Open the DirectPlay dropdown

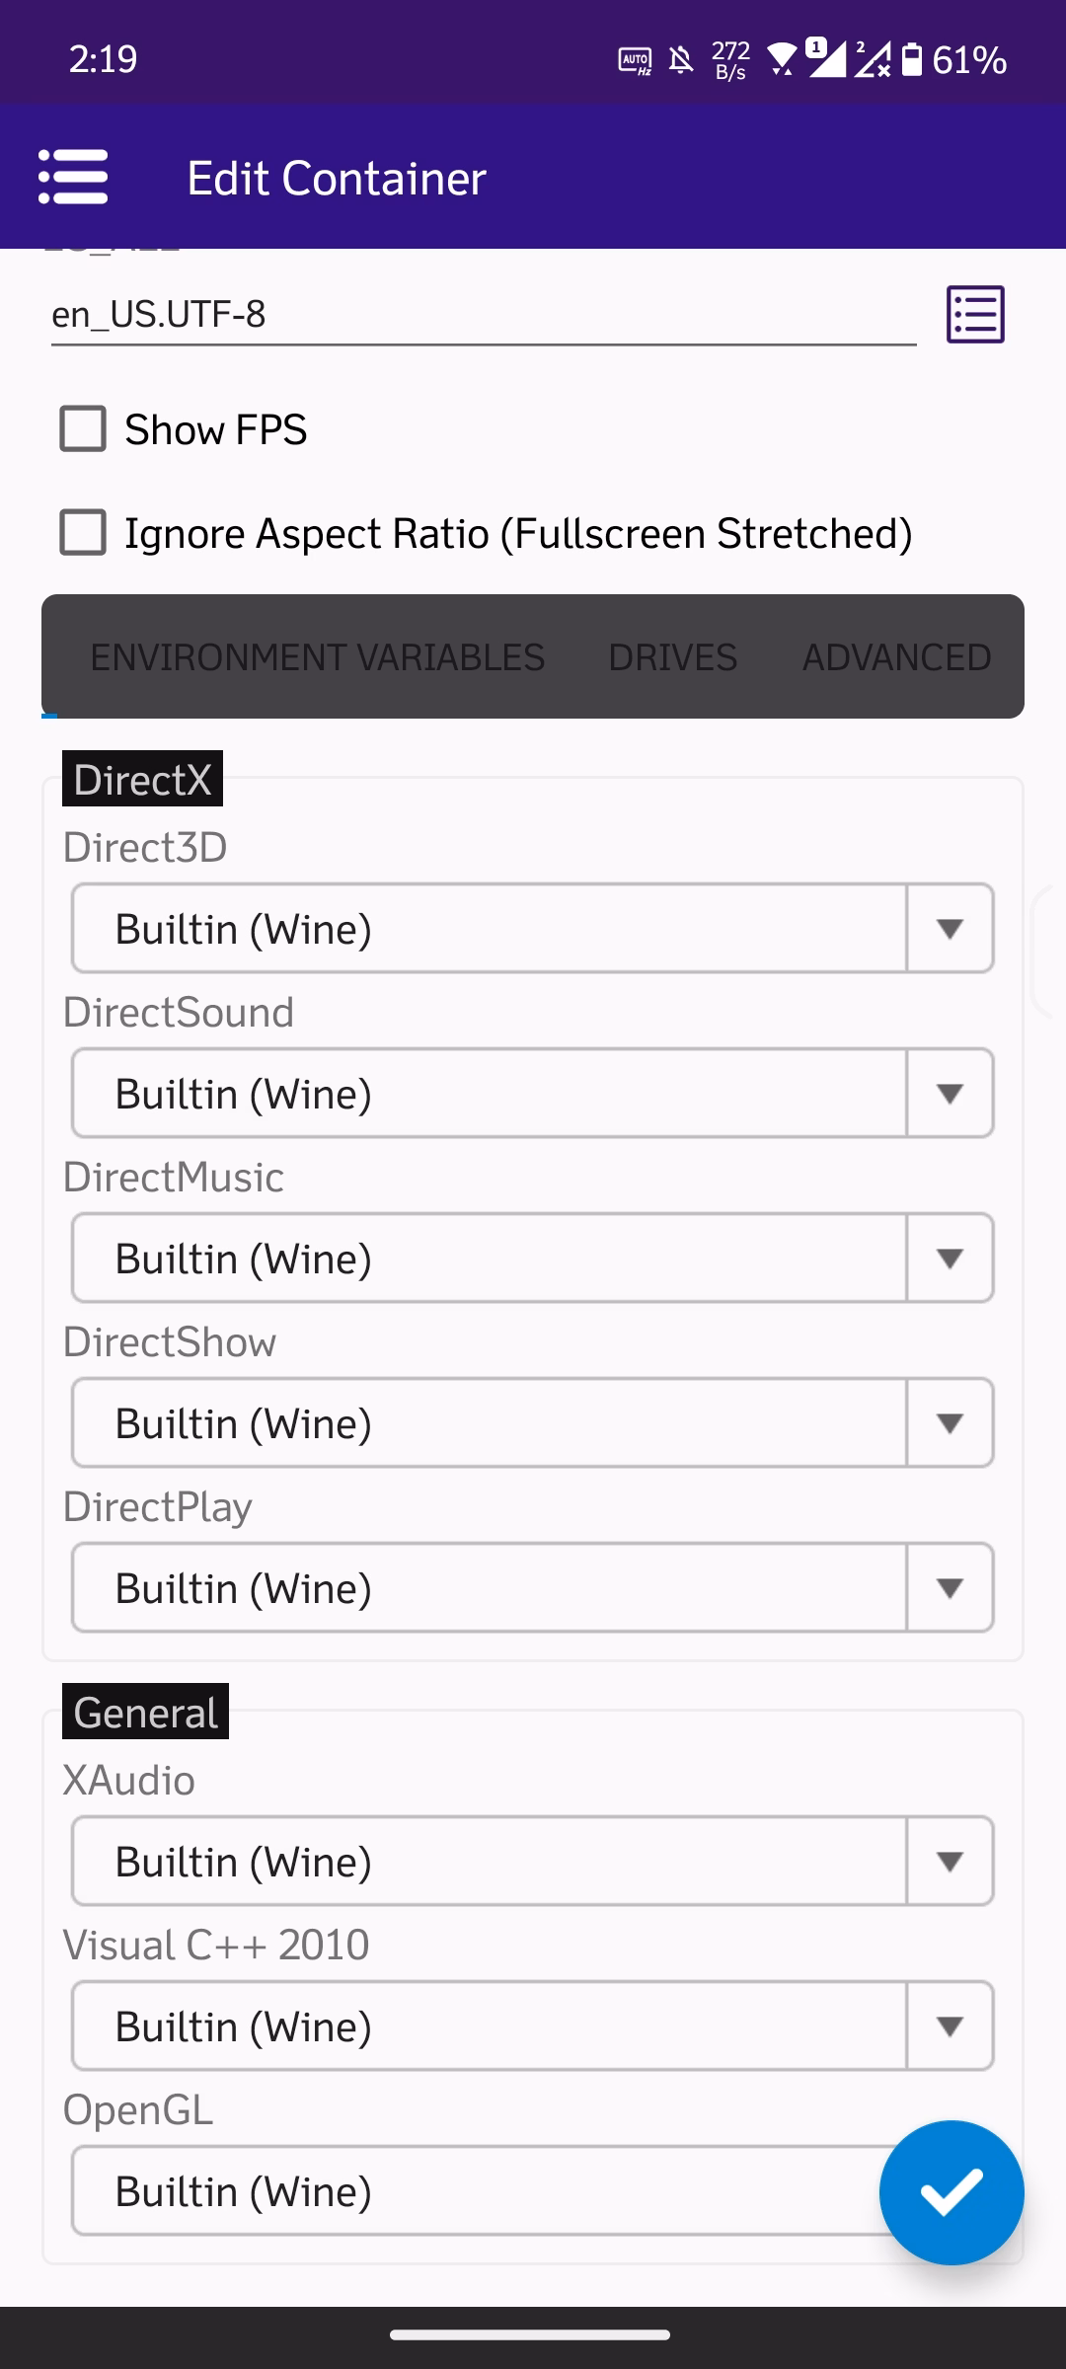click(533, 1588)
